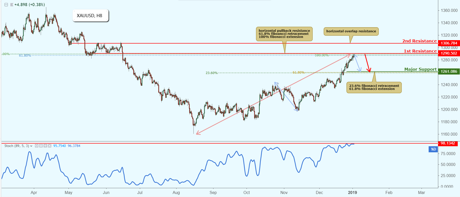Click the 1st Resistance text label

420,51
